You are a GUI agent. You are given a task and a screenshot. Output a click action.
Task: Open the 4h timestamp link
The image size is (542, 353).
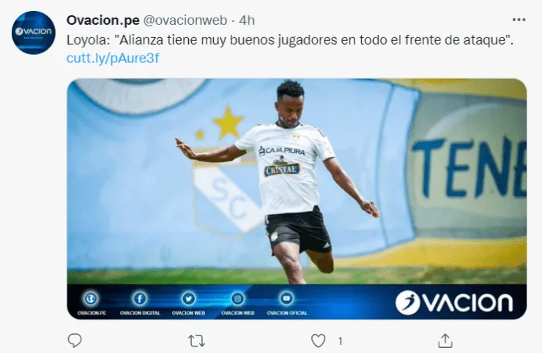point(247,20)
